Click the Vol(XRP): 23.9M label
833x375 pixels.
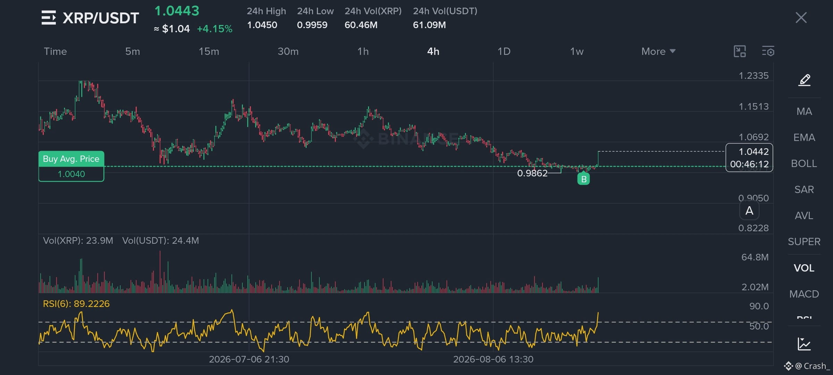pyautogui.click(x=78, y=241)
